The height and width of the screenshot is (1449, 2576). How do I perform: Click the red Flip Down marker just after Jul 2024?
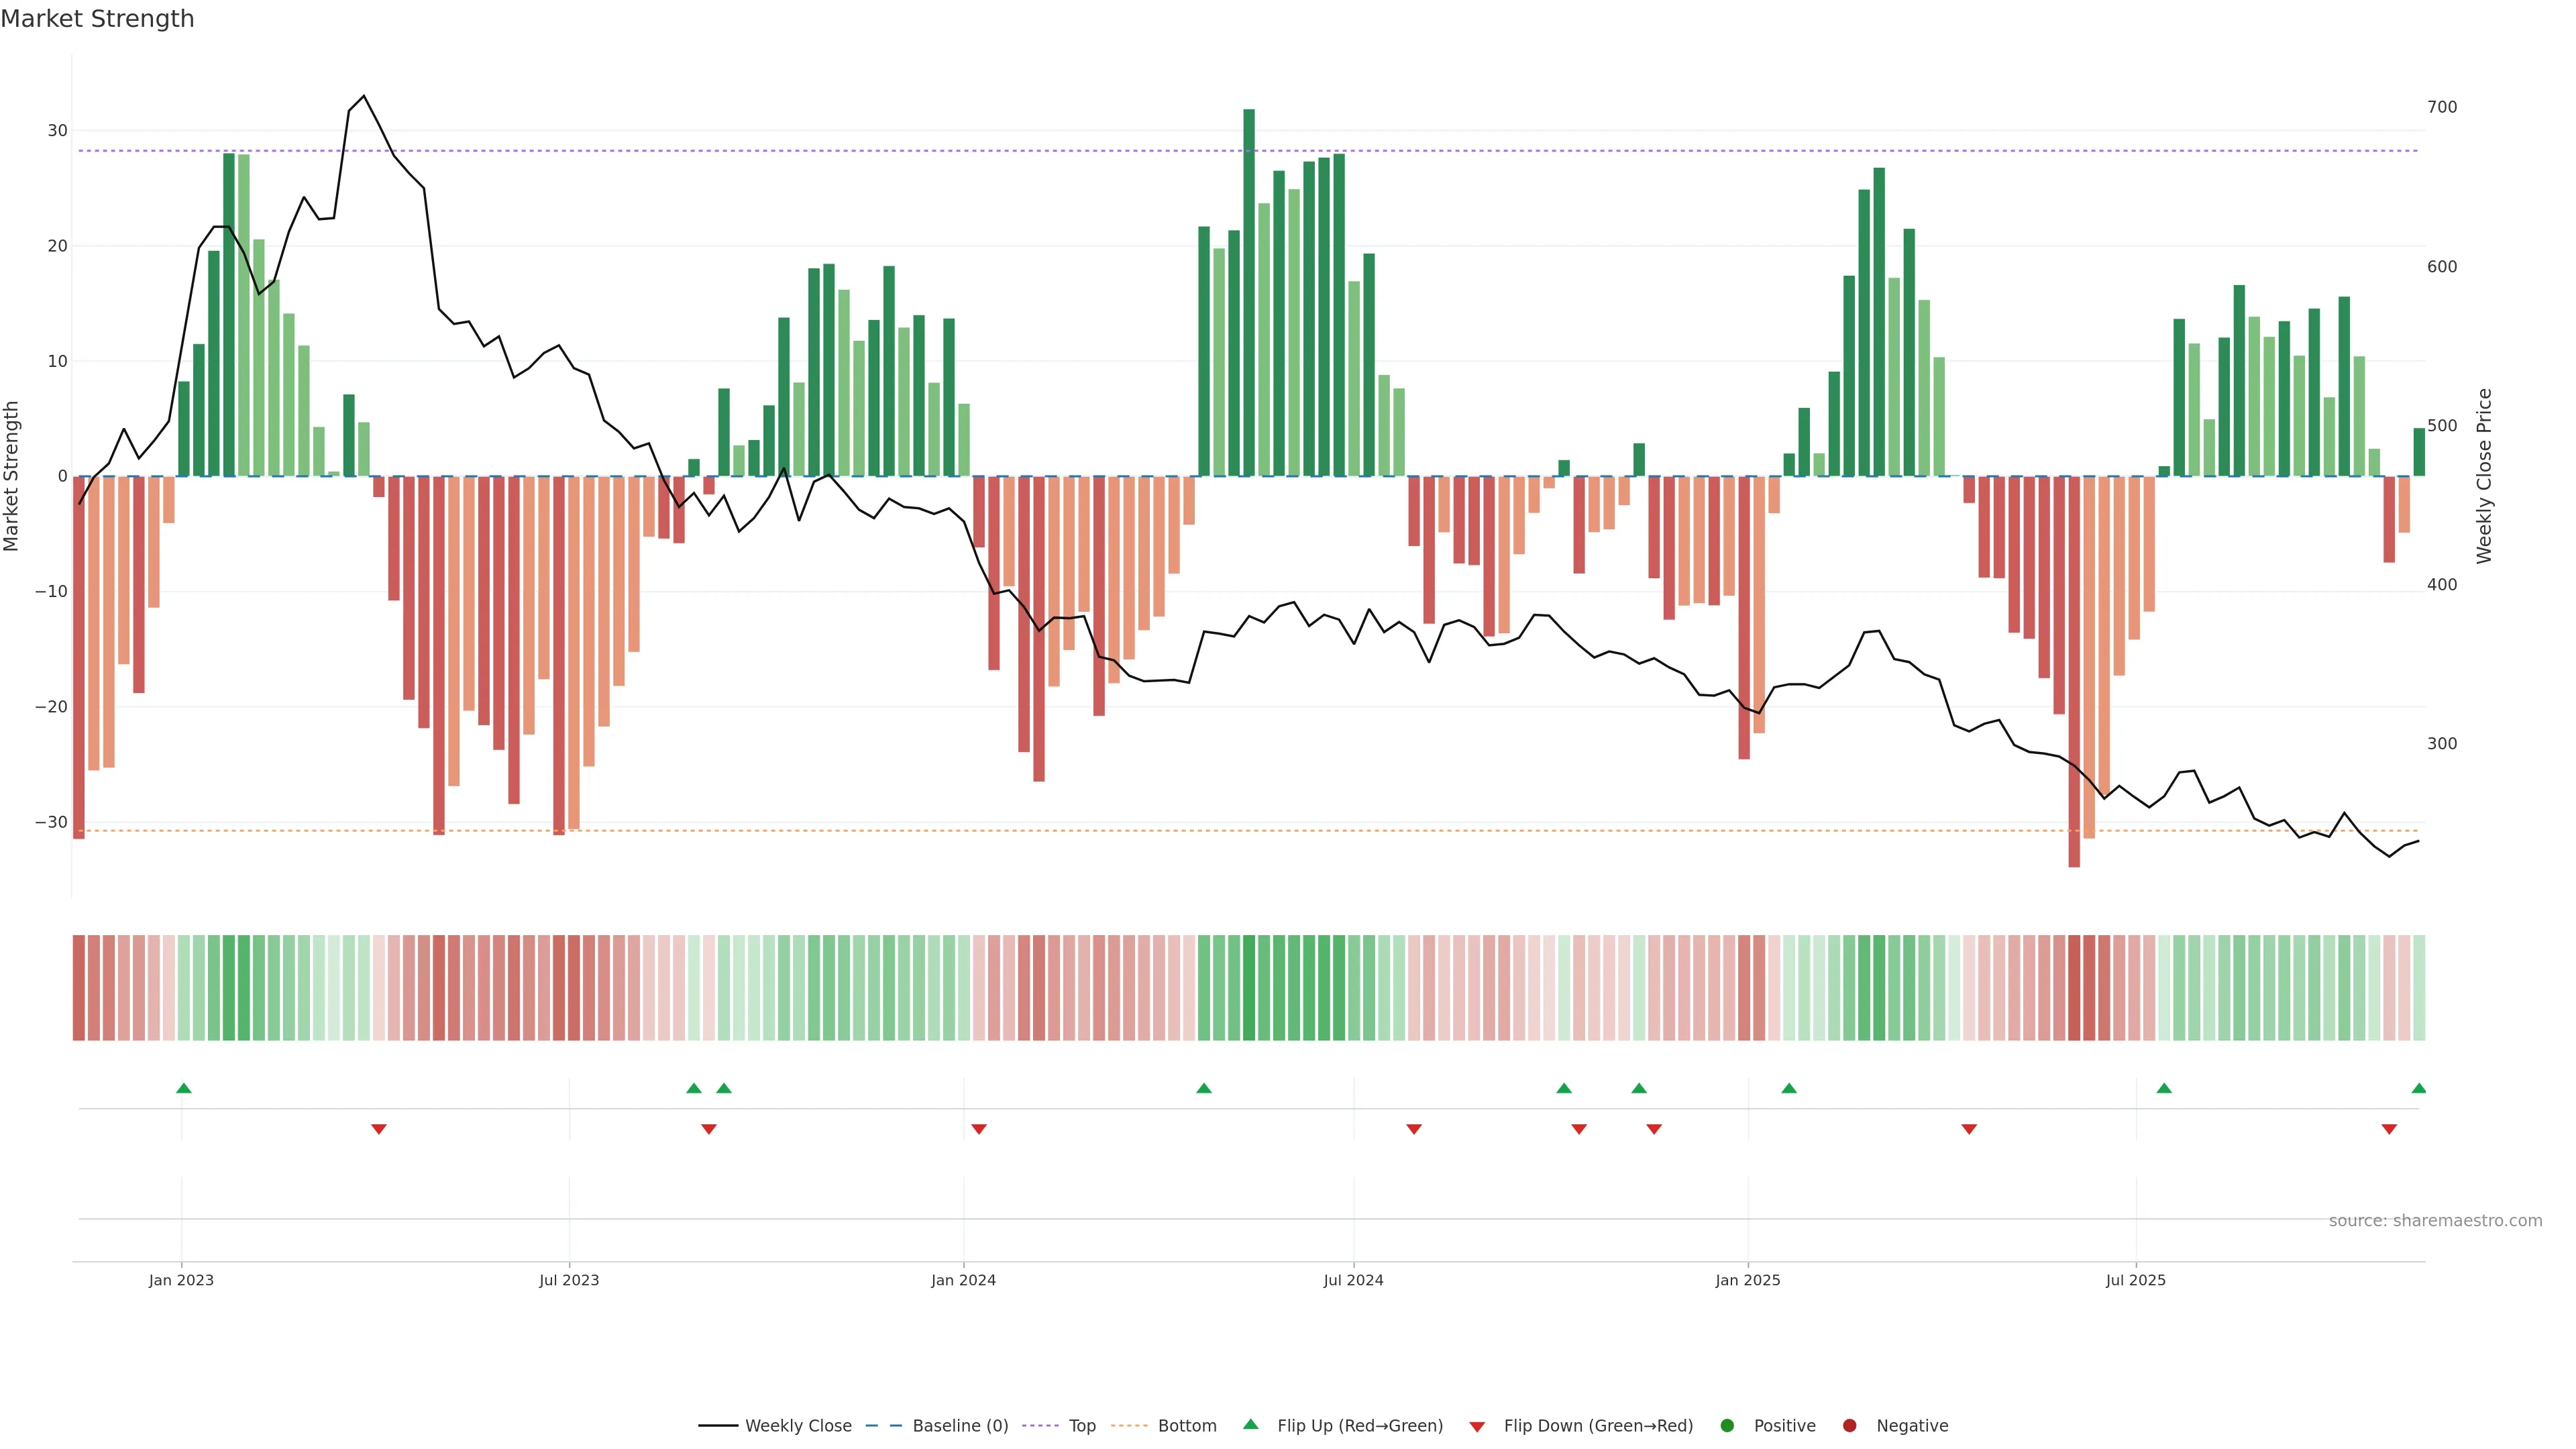tap(1414, 1129)
